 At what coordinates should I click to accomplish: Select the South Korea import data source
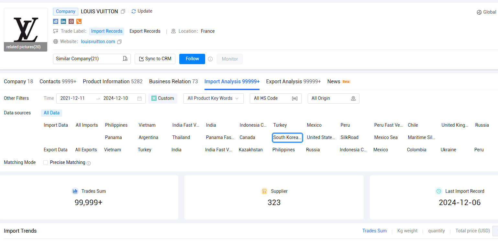287,138
